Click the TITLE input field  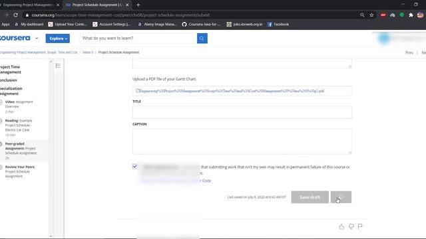tap(242, 112)
